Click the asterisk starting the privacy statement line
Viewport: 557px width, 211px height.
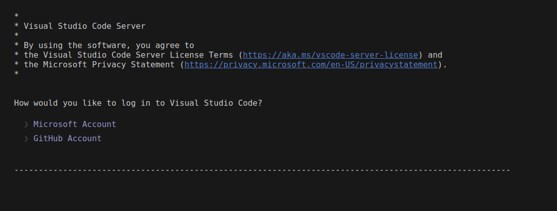pos(17,65)
